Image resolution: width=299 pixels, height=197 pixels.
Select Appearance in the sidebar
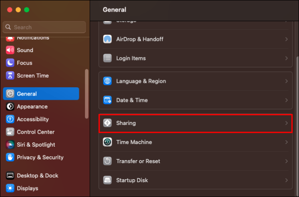(32, 106)
